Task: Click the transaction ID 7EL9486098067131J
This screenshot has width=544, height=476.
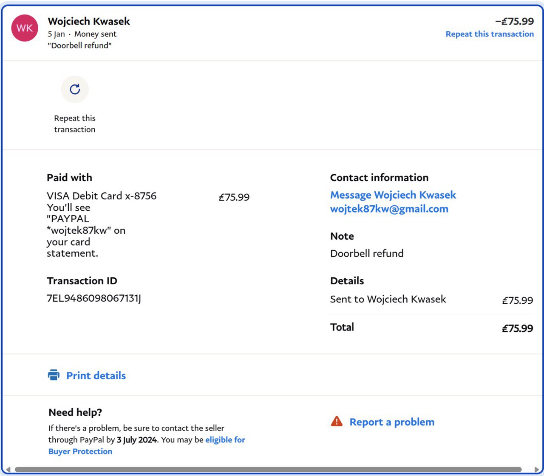Action: (94, 298)
